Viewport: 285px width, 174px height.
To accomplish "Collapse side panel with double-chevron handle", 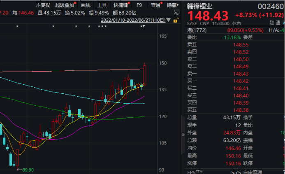I will click(183, 135).
